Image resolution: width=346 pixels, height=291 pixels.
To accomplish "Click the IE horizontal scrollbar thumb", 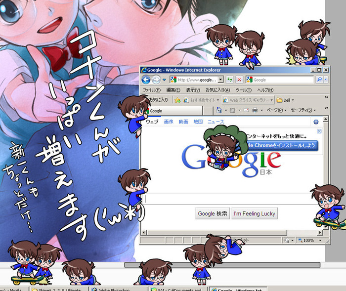I will 217,232.
